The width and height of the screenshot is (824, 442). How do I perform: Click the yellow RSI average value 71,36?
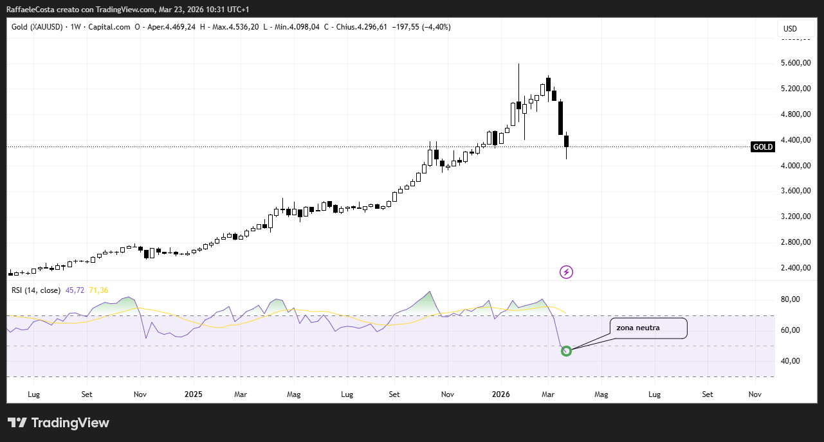point(98,290)
